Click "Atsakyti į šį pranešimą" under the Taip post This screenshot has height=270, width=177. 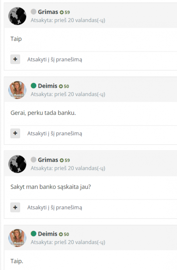55,59
